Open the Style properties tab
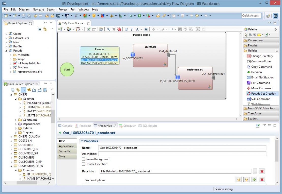The width and height of the screenshot is (282, 194). click(x=67, y=156)
